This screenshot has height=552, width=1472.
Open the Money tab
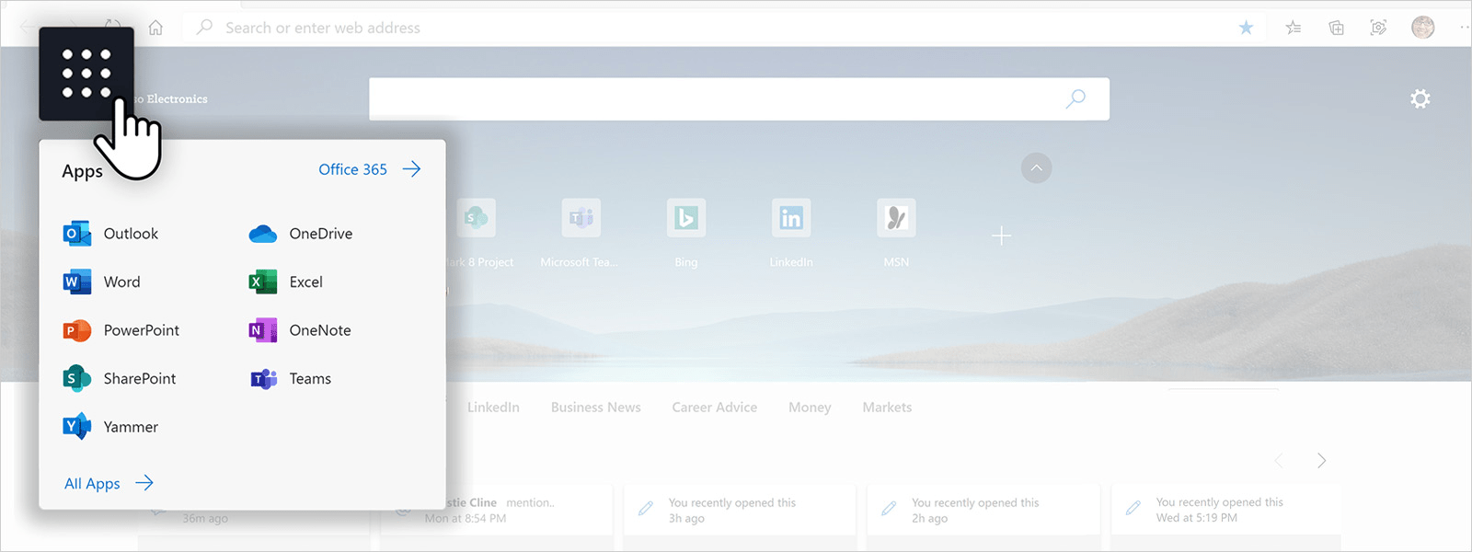810,408
